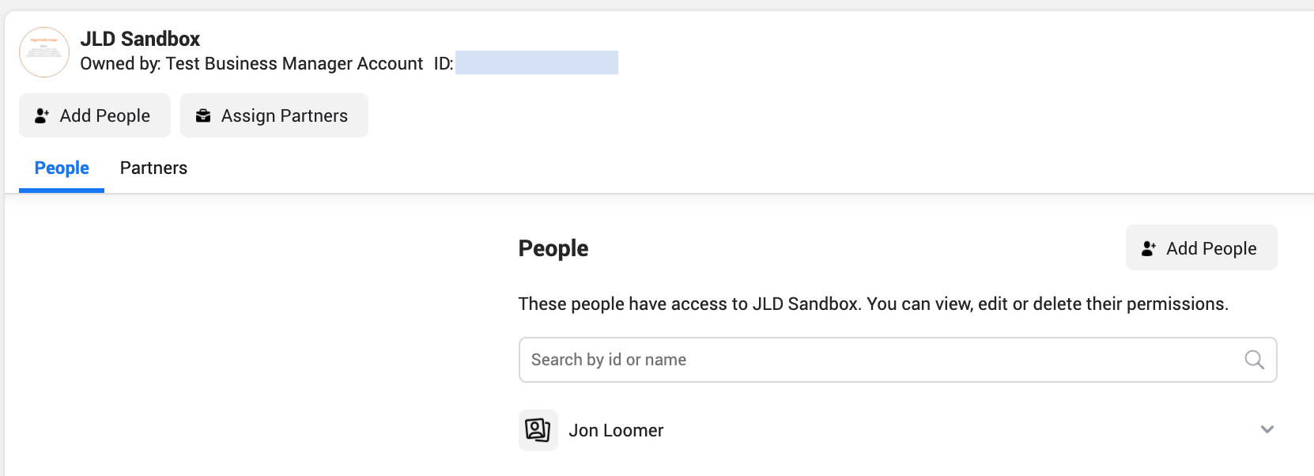The height and width of the screenshot is (476, 1314).
Task: Click the magnifying glass search icon
Action: coord(1254,360)
